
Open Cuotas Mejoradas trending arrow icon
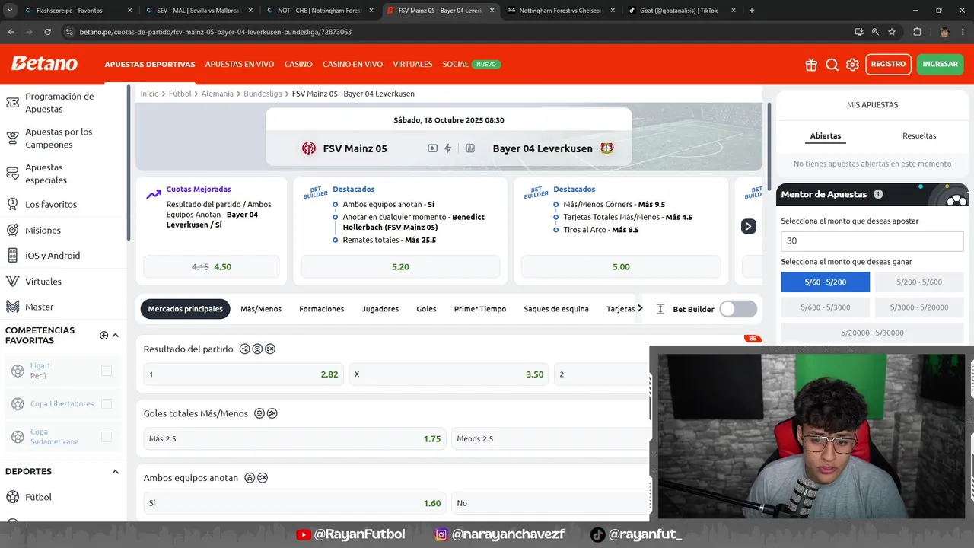(154, 194)
